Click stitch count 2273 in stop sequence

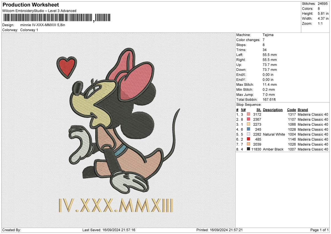click(257, 124)
